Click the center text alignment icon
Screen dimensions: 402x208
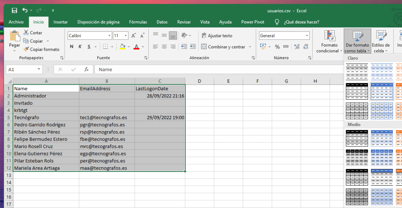(164, 47)
